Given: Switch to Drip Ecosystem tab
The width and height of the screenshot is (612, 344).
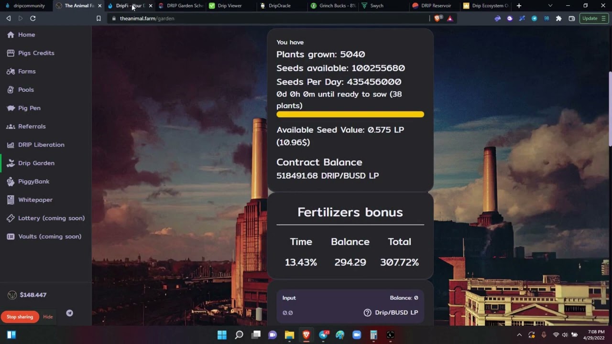Looking at the screenshot, I should pos(485,6).
